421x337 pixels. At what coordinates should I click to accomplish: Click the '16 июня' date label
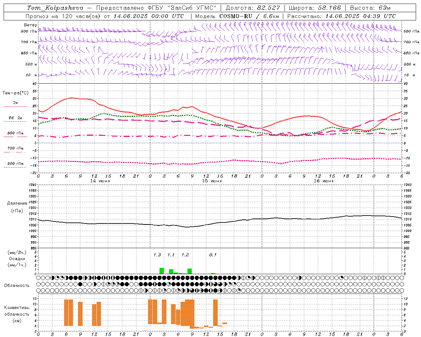324,181
